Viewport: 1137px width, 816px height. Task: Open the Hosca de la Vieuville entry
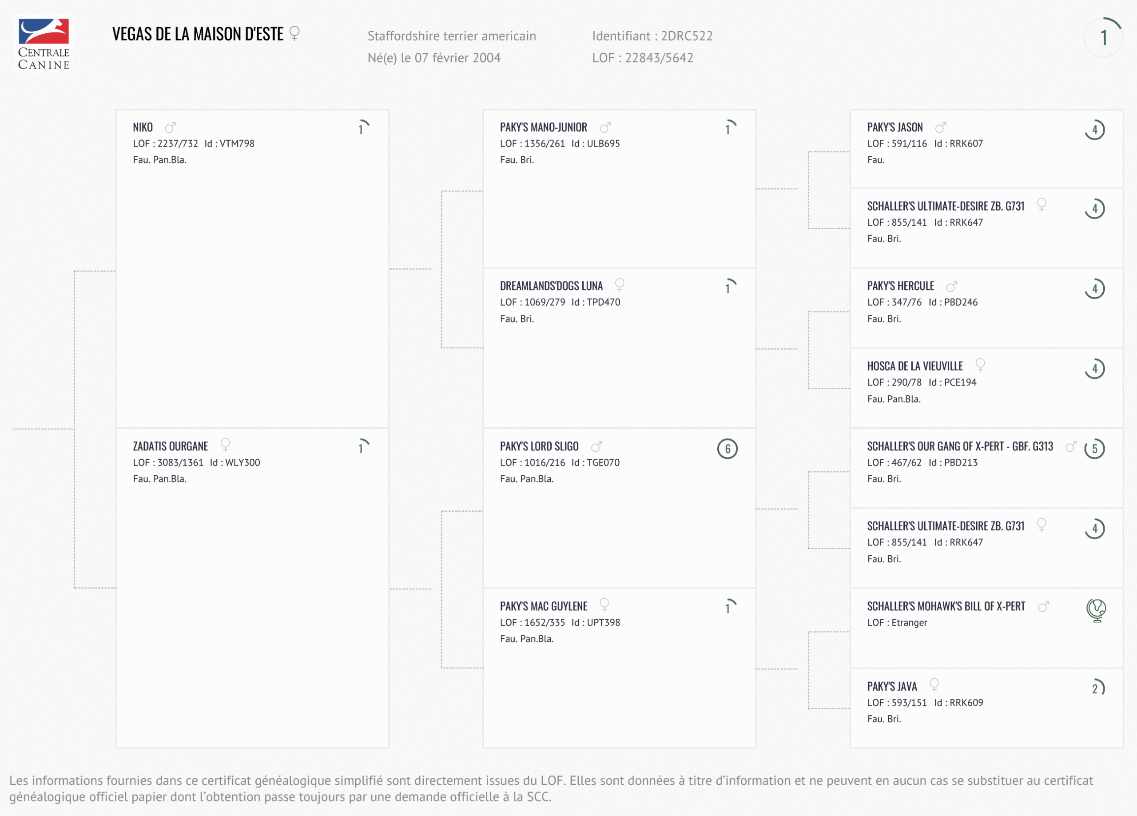914,366
